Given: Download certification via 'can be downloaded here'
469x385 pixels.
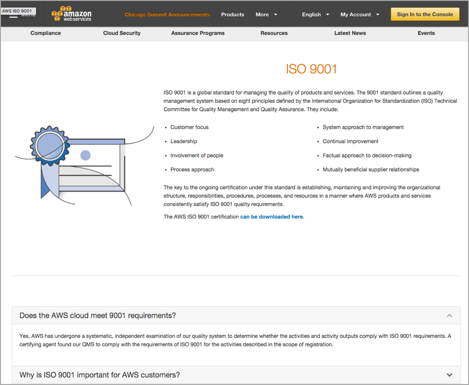Looking at the screenshot, I should pos(271,217).
